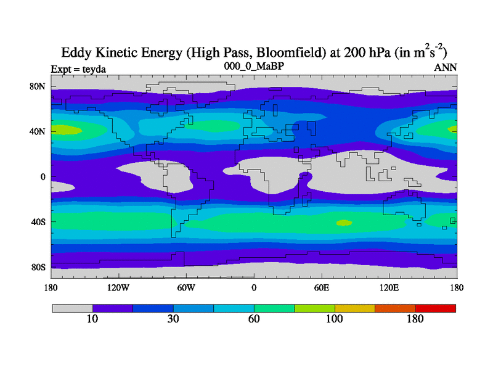
Task: Click the colorbar value label 30
Action: tap(173, 319)
